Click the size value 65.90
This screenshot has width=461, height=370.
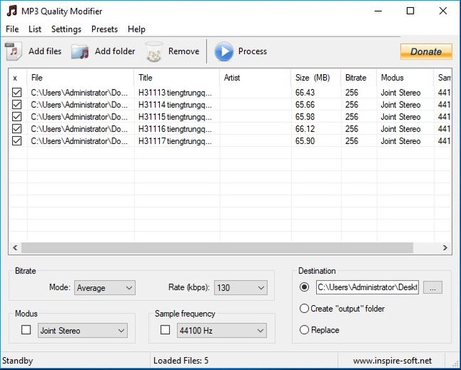tap(305, 141)
